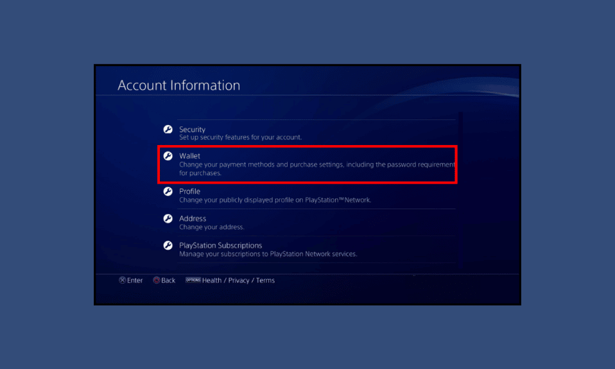Click the OPTIONS button icon
Screen dimensions: 615x369
click(x=193, y=280)
